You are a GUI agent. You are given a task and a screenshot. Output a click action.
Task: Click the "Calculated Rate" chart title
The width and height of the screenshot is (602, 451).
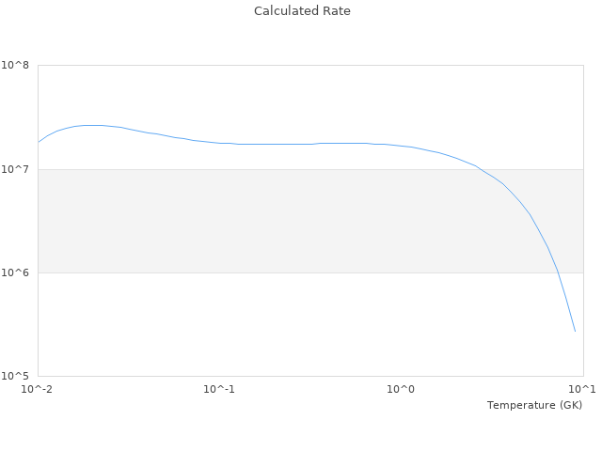click(x=301, y=11)
